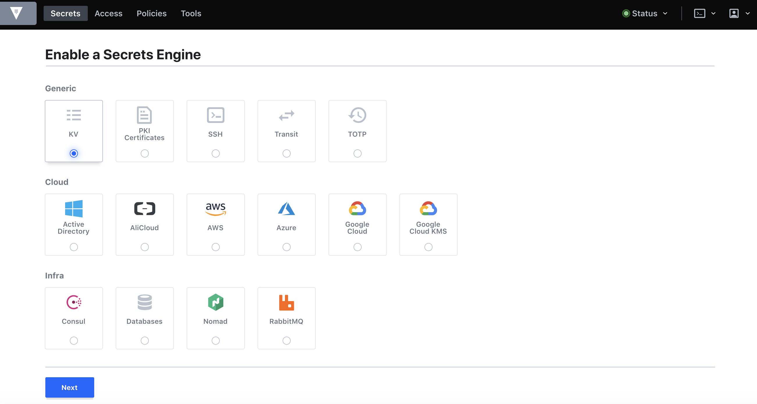Open the Tools navigation link

191,14
